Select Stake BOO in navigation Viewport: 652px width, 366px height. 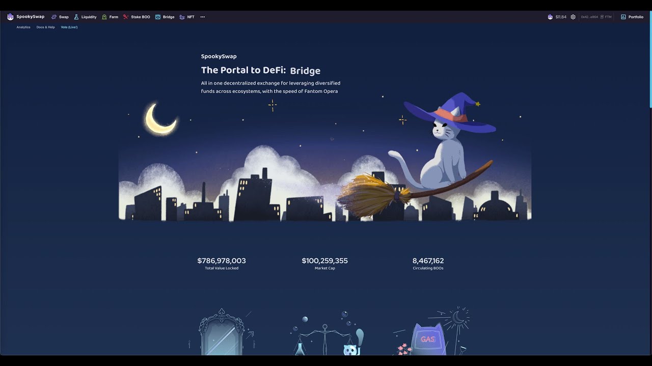point(141,17)
